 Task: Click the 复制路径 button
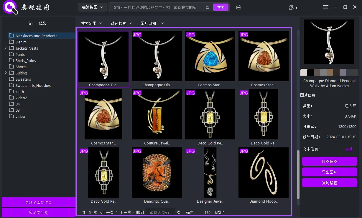(x=329, y=183)
